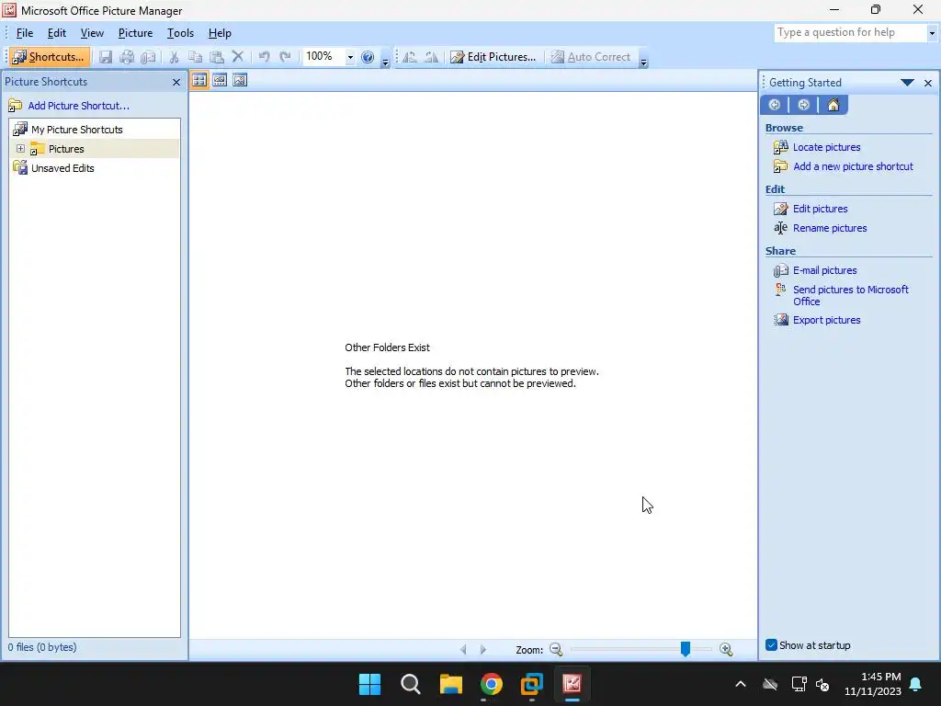Click Rename pictures link
Screen dimensions: 941x706
point(830,228)
